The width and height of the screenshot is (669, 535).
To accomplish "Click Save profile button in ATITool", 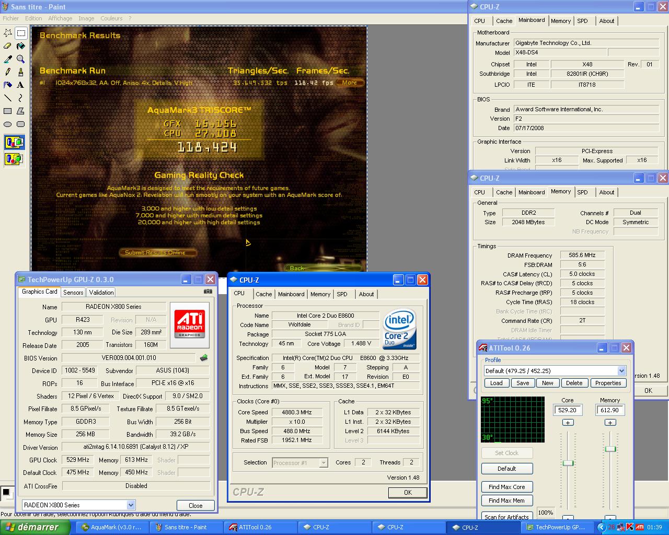I will point(523,383).
